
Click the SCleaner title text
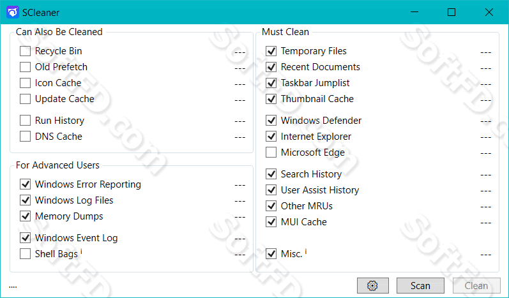click(41, 13)
